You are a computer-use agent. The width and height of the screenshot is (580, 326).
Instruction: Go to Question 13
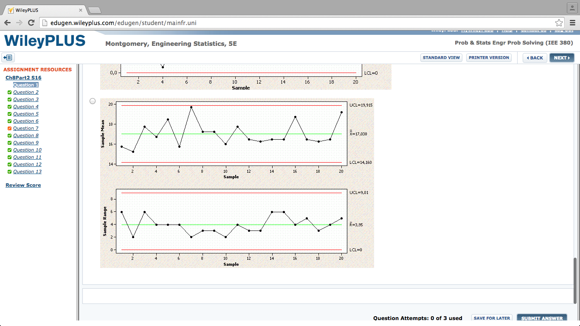tap(27, 171)
